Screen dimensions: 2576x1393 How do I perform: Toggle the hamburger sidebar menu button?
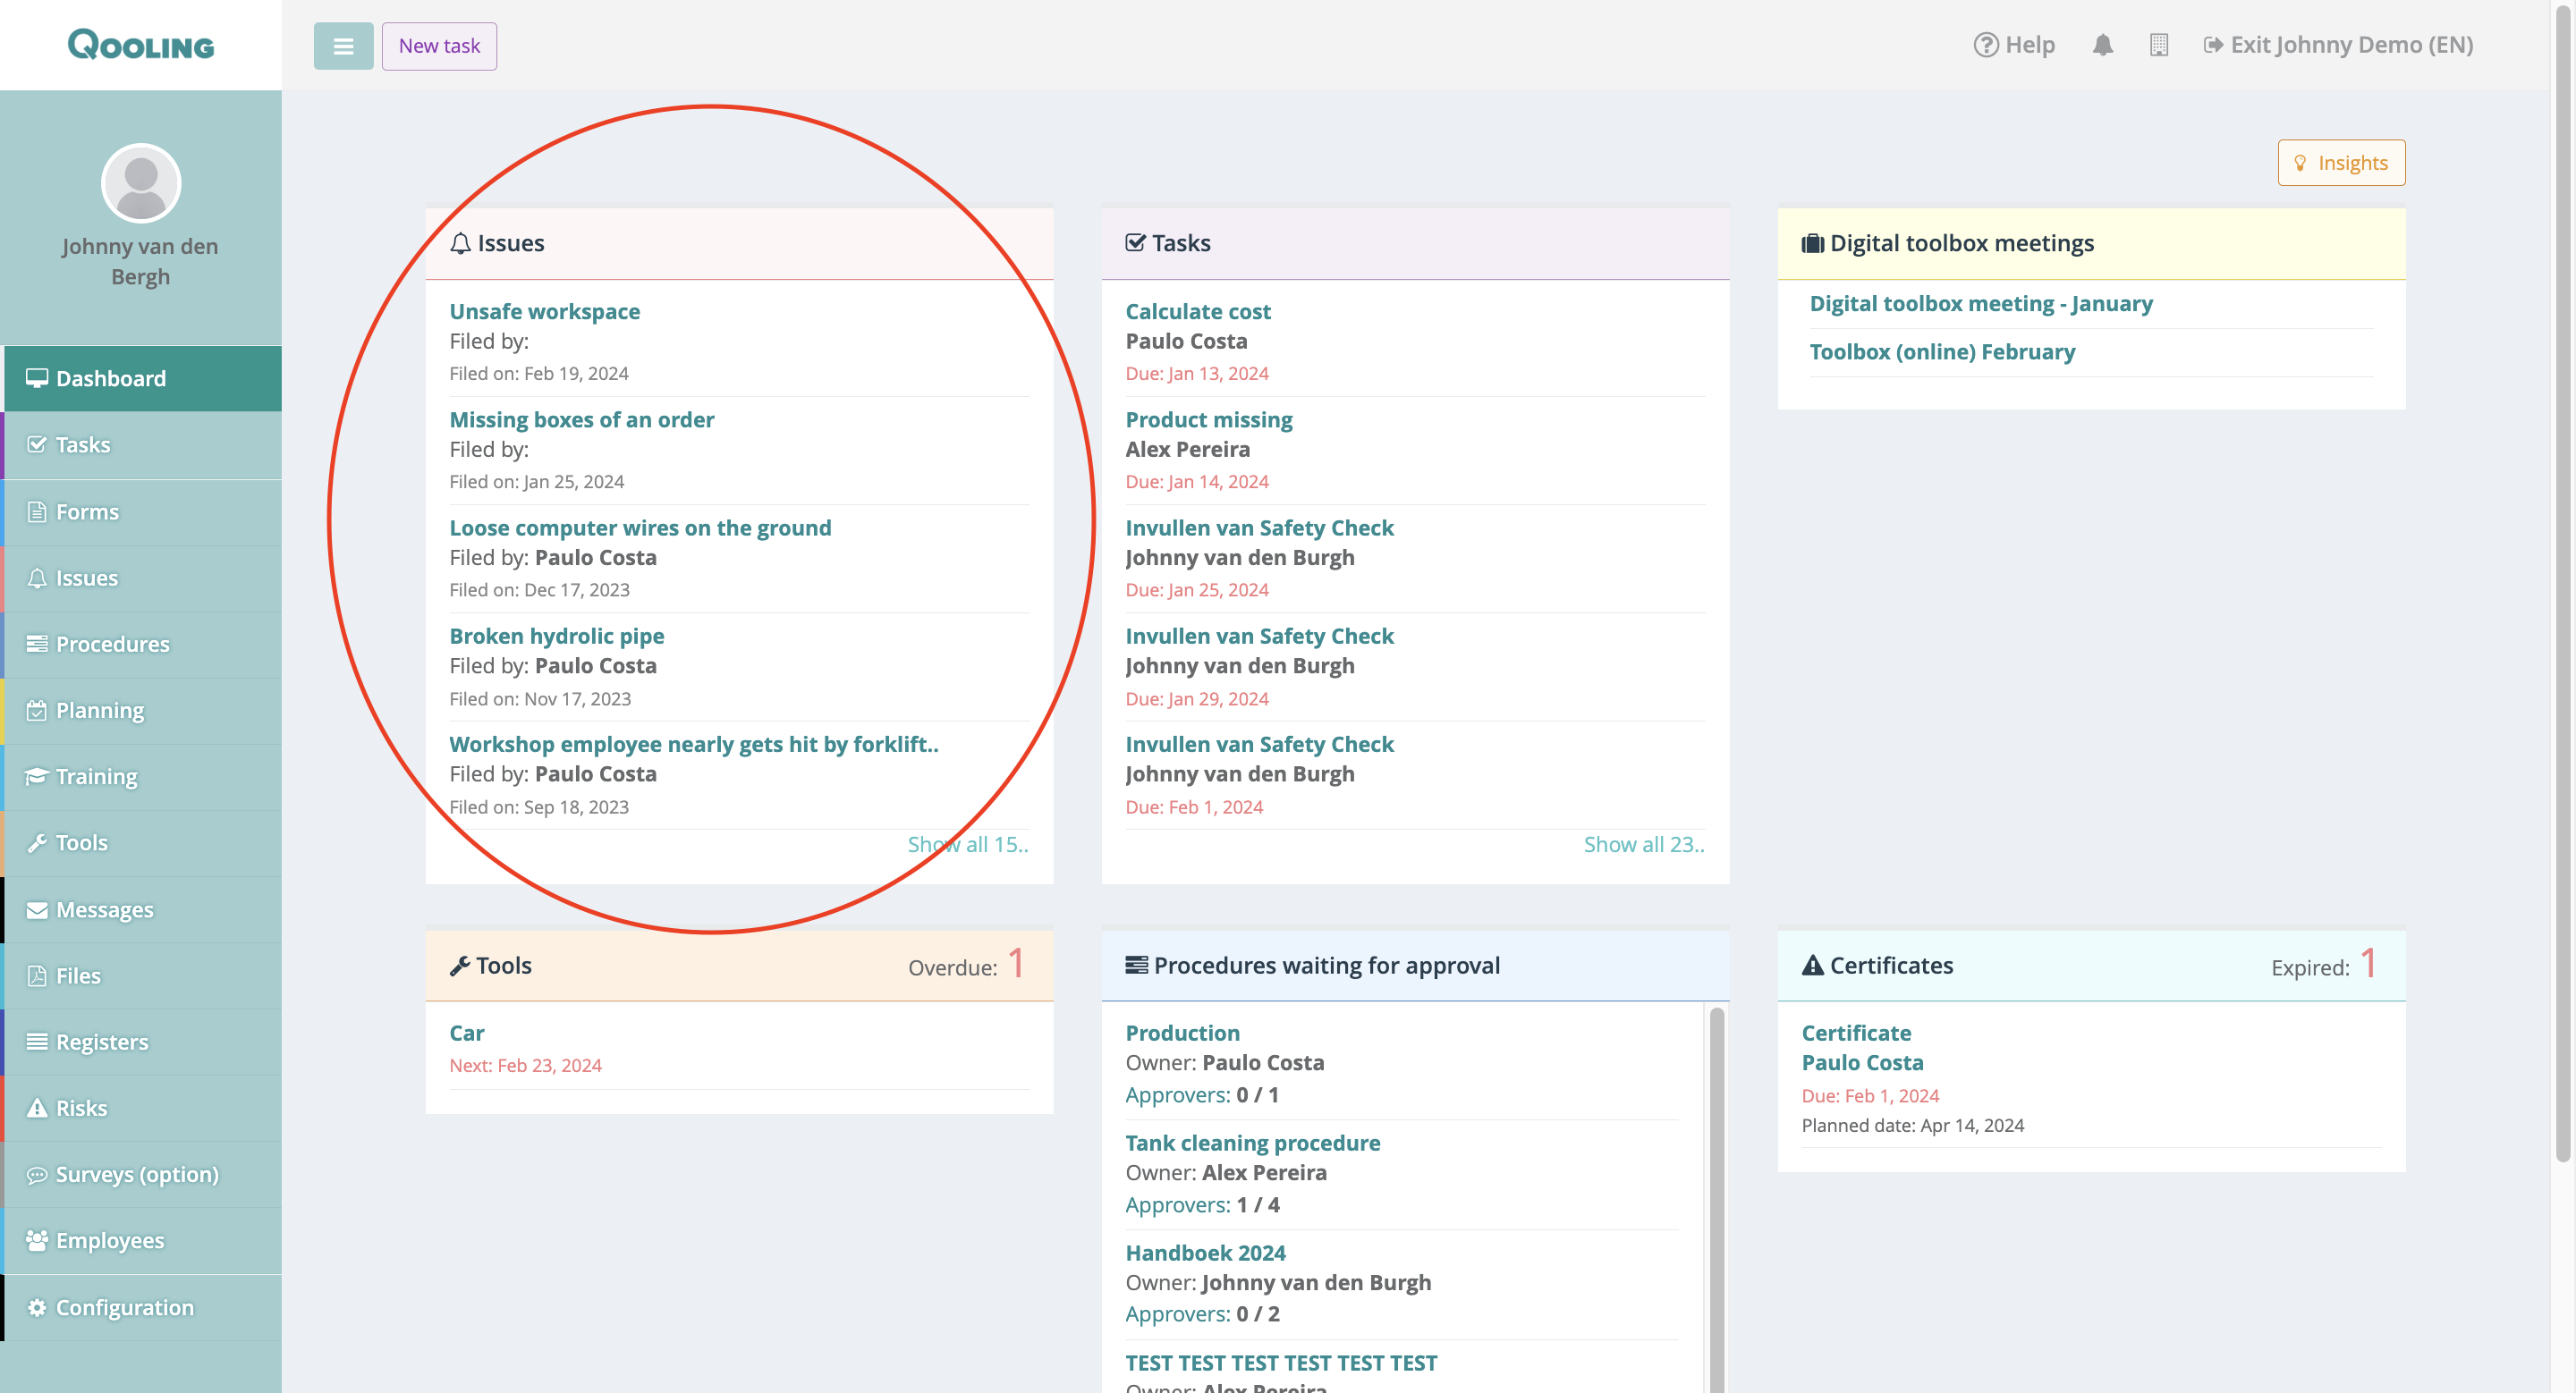point(343,46)
